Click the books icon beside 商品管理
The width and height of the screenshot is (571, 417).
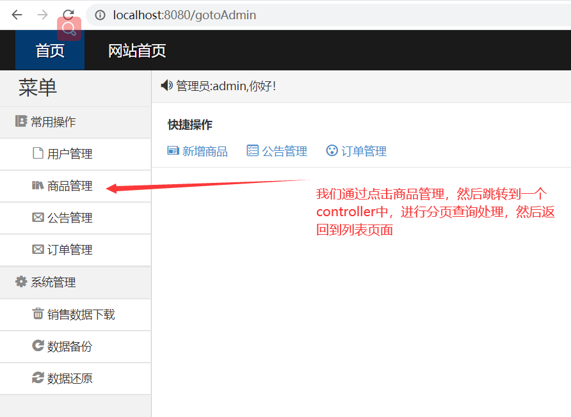click(38, 185)
